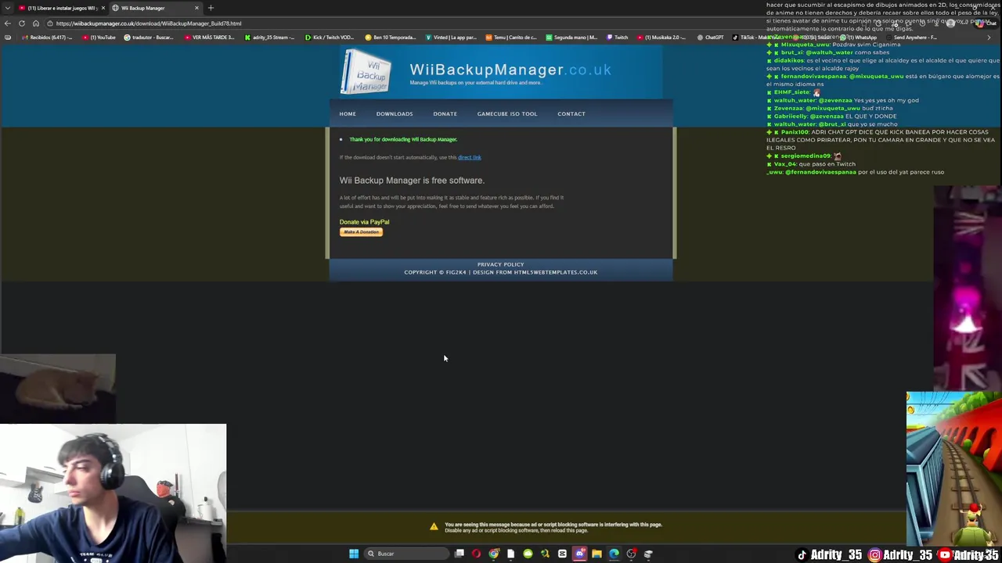Open the DOWNLOADS menu item

pos(395,113)
